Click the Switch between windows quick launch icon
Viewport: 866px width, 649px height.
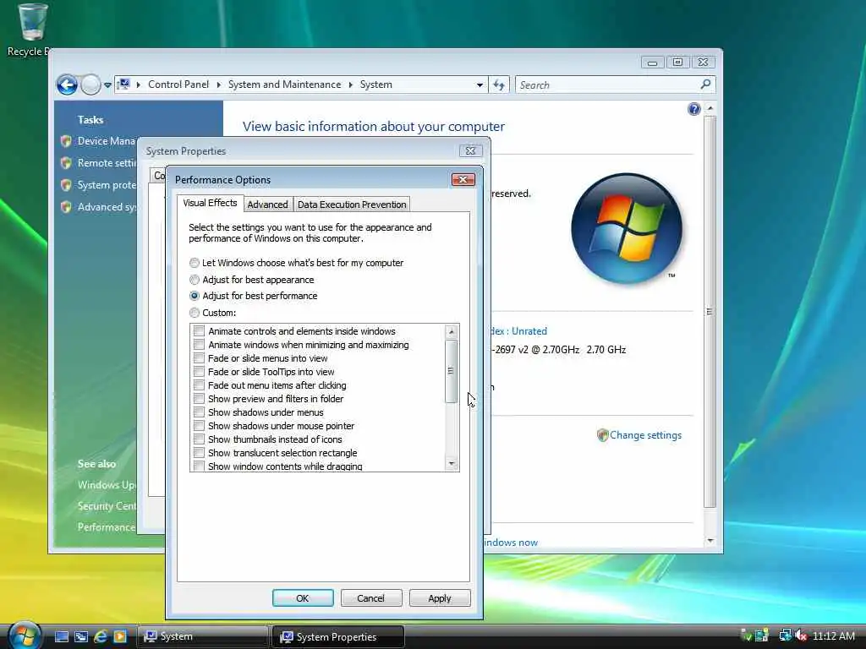[x=81, y=637]
